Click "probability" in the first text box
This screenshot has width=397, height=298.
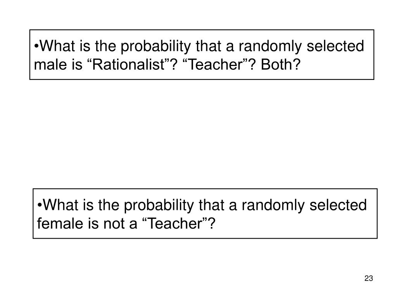(x=155, y=47)
